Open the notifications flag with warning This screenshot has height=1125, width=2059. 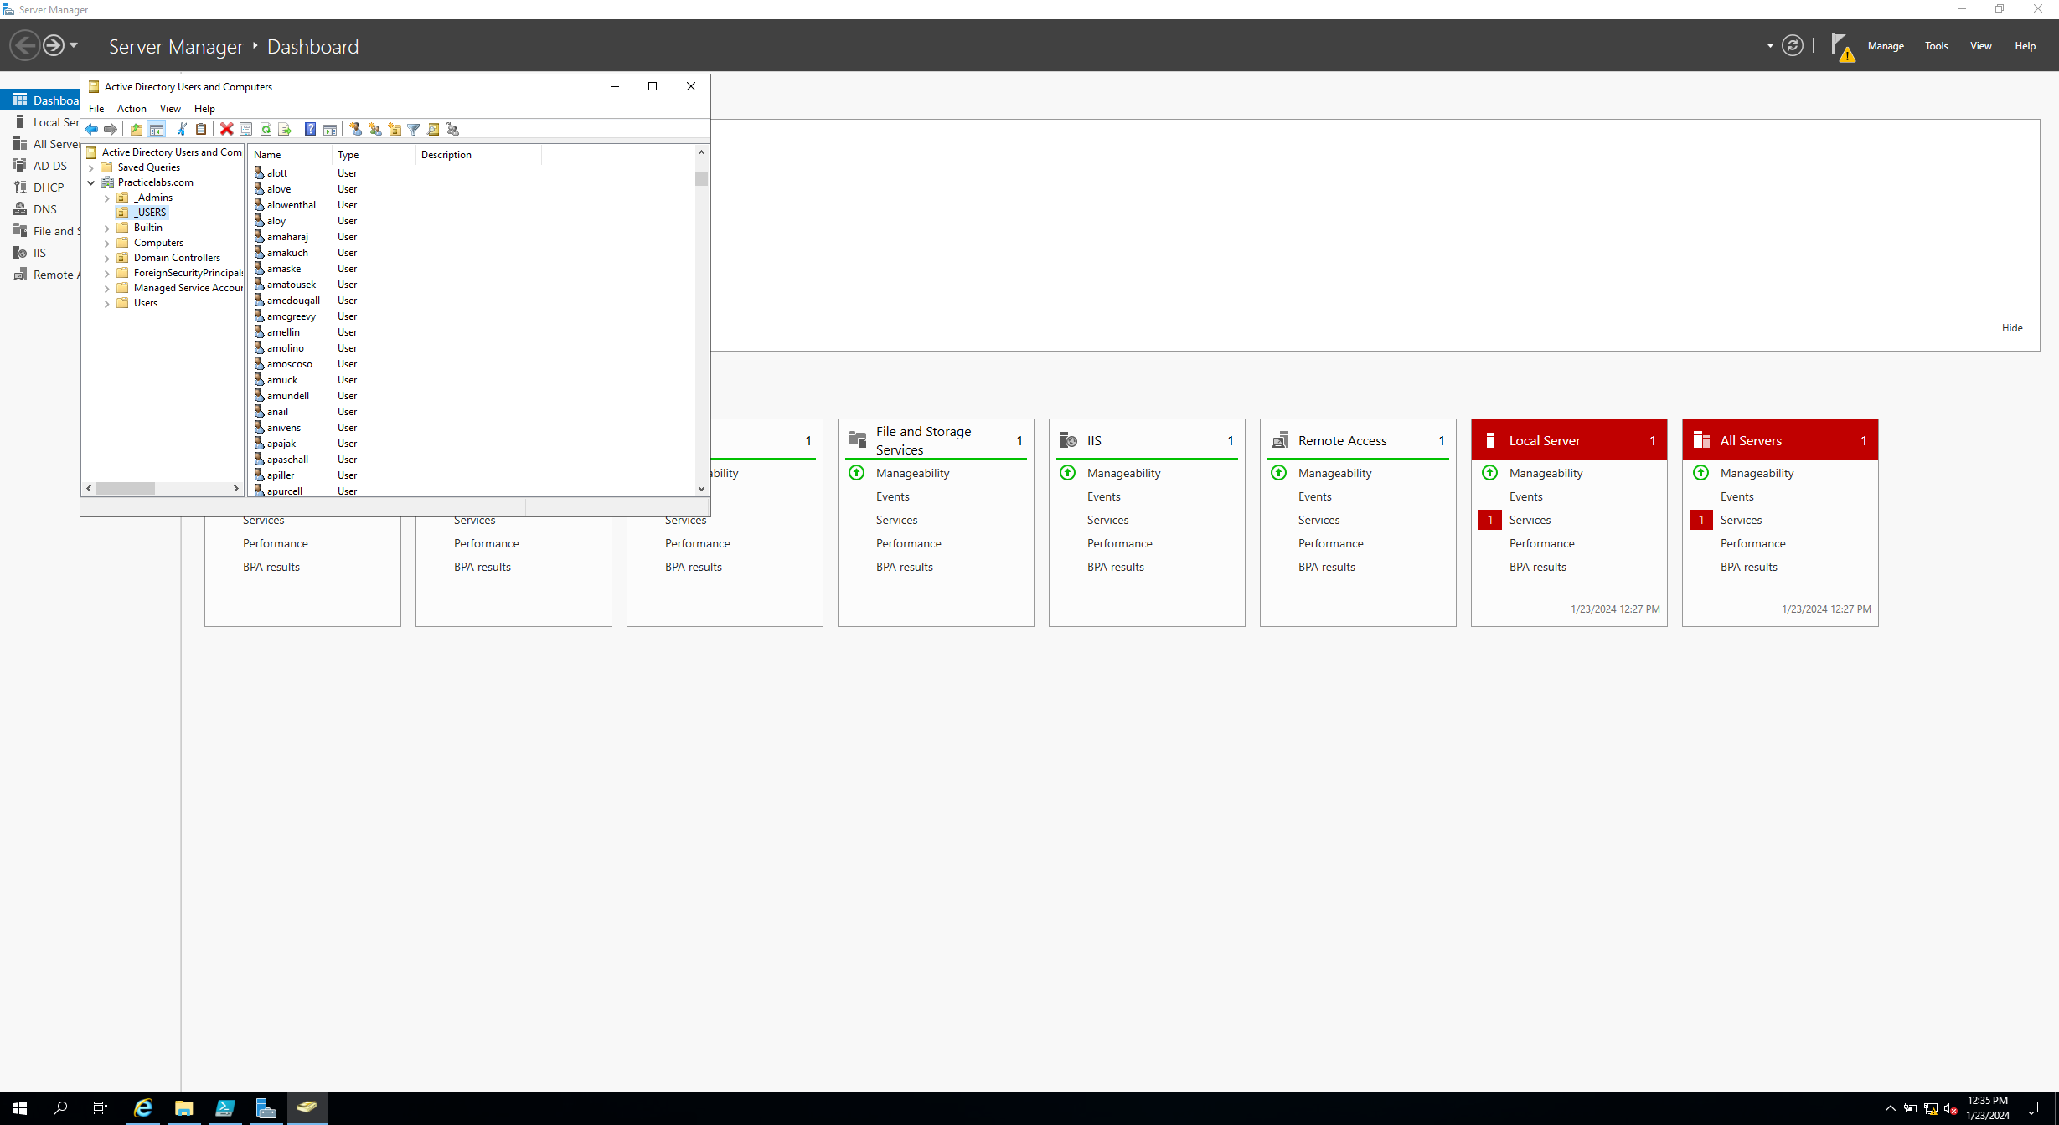1842,47
